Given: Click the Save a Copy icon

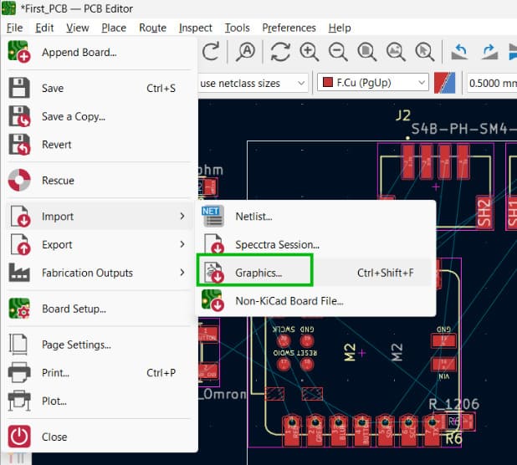Looking at the screenshot, I should click(x=19, y=116).
